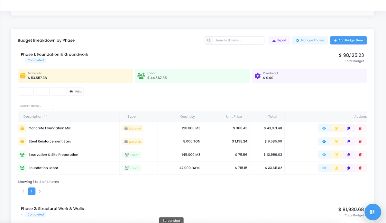Delete the Foundation Labor item

click(x=360, y=168)
